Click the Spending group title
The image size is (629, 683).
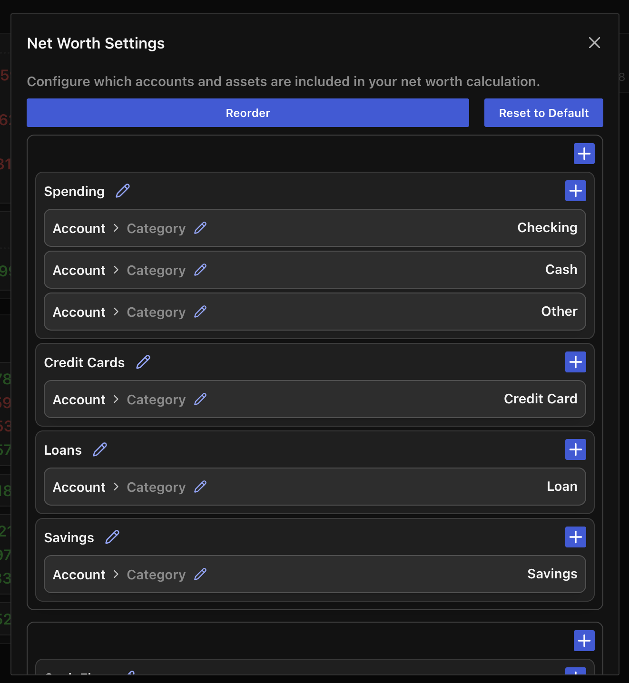(74, 191)
